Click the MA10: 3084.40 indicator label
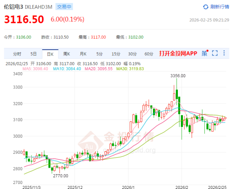 (67, 69)
